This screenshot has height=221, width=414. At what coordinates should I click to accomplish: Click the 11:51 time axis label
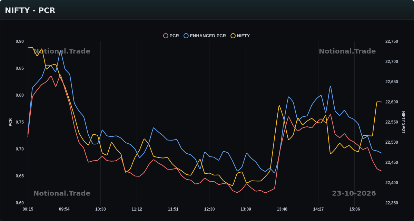click(173, 209)
